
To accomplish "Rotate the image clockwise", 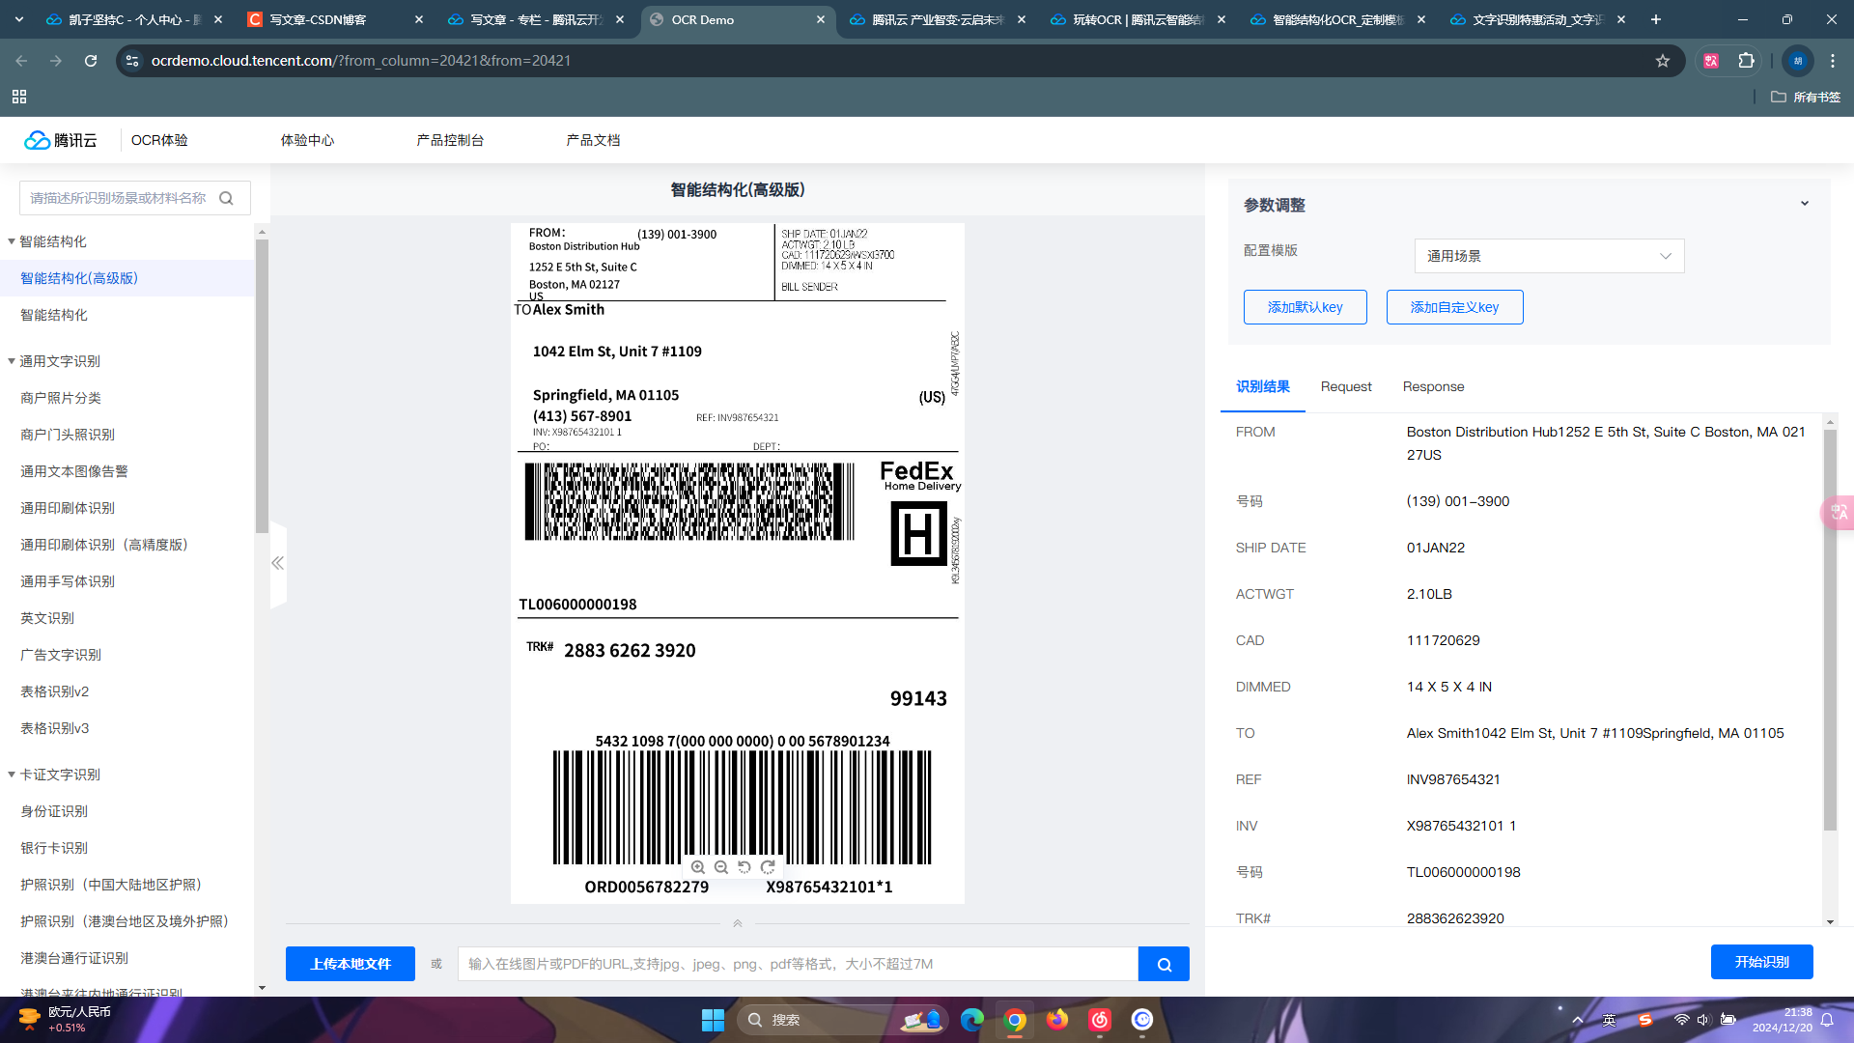I will coord(768,867).
